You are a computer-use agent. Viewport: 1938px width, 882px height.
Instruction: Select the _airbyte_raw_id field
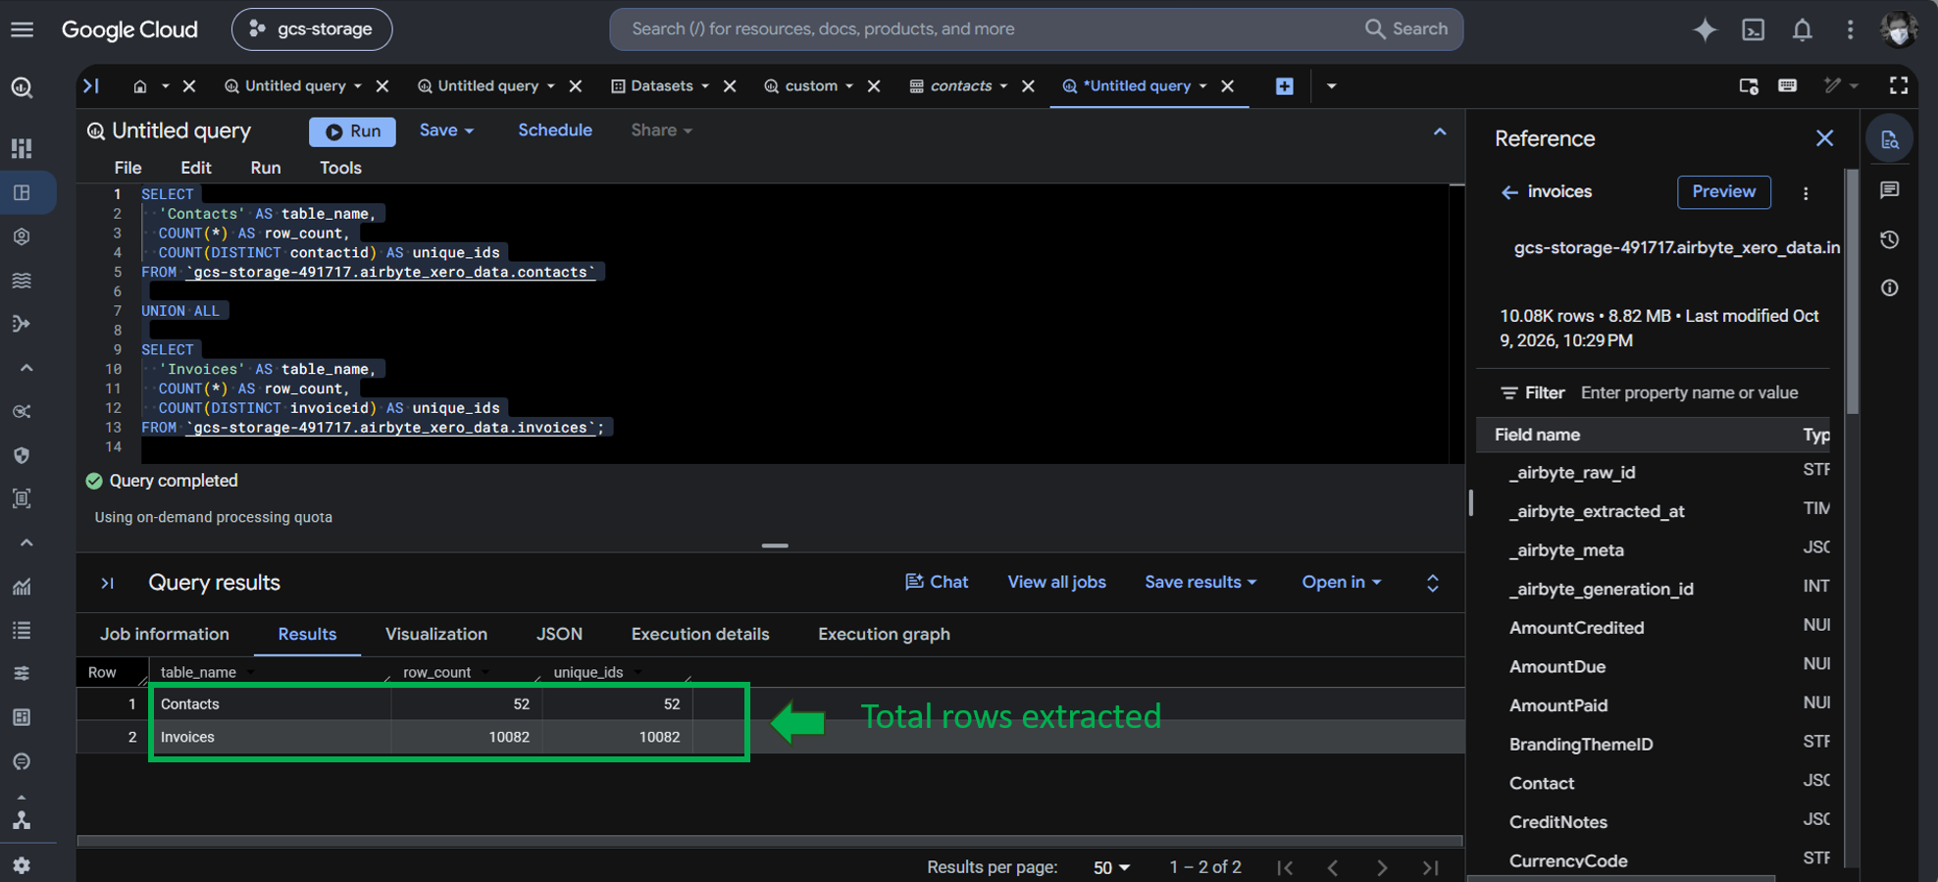coord(1572,473)
